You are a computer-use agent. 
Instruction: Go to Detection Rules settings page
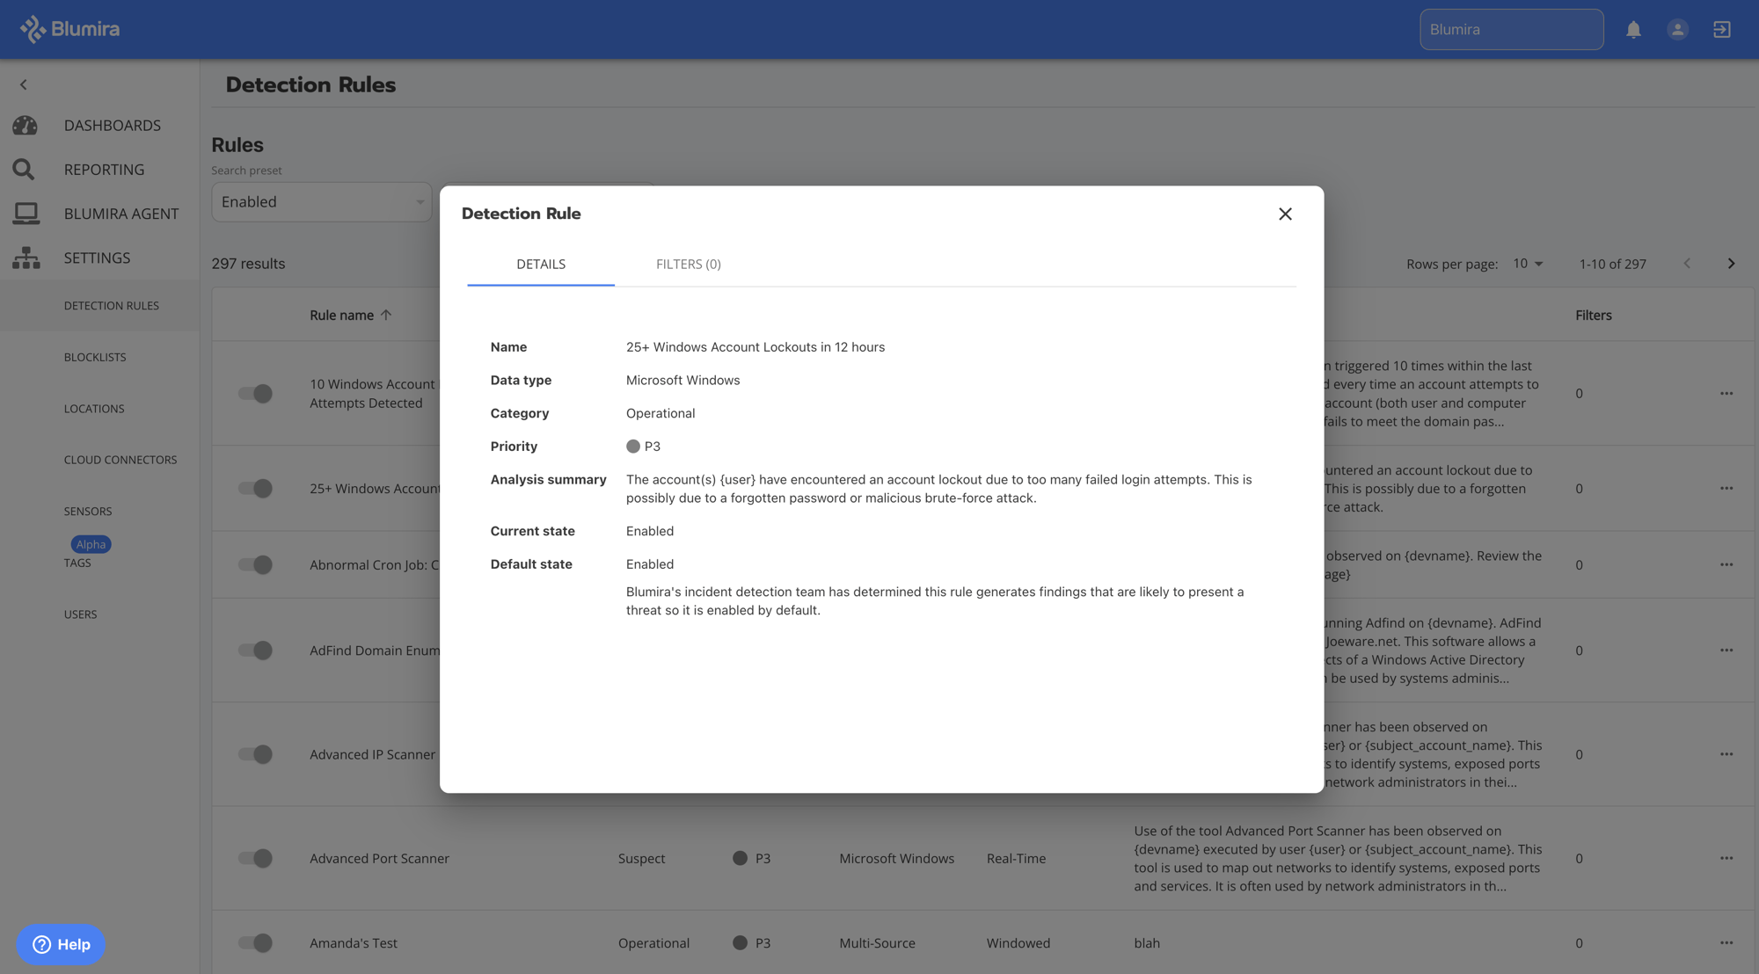pyautogui.click(x=111, y=306)
